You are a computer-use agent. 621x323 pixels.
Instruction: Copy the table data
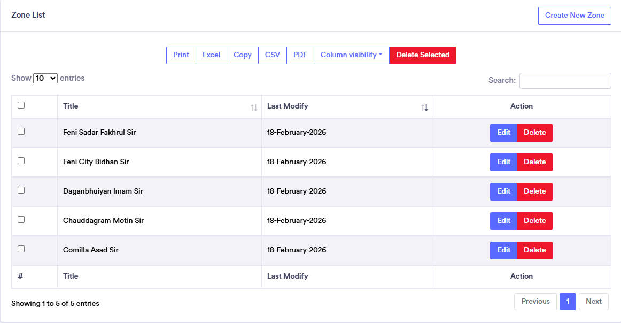point(242,55)
